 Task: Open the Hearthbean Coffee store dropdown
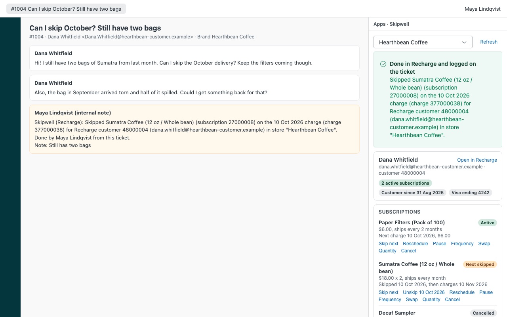coord(423,42)
